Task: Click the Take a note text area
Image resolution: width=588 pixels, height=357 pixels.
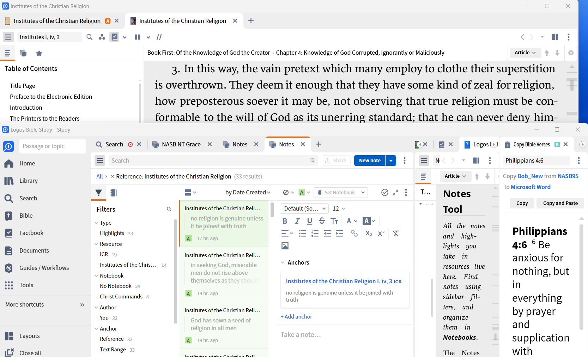Action: (x=345, y=334)
